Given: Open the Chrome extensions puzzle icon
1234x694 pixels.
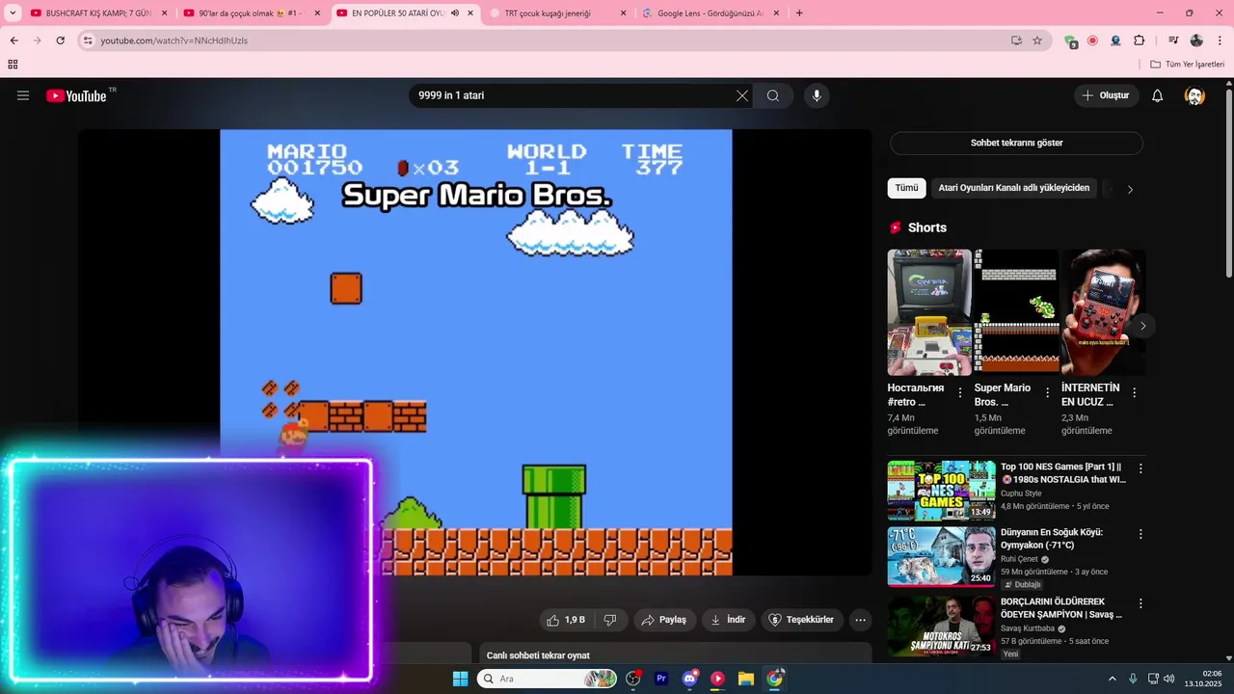Looking at the screenshot, I should (1140, 40).
